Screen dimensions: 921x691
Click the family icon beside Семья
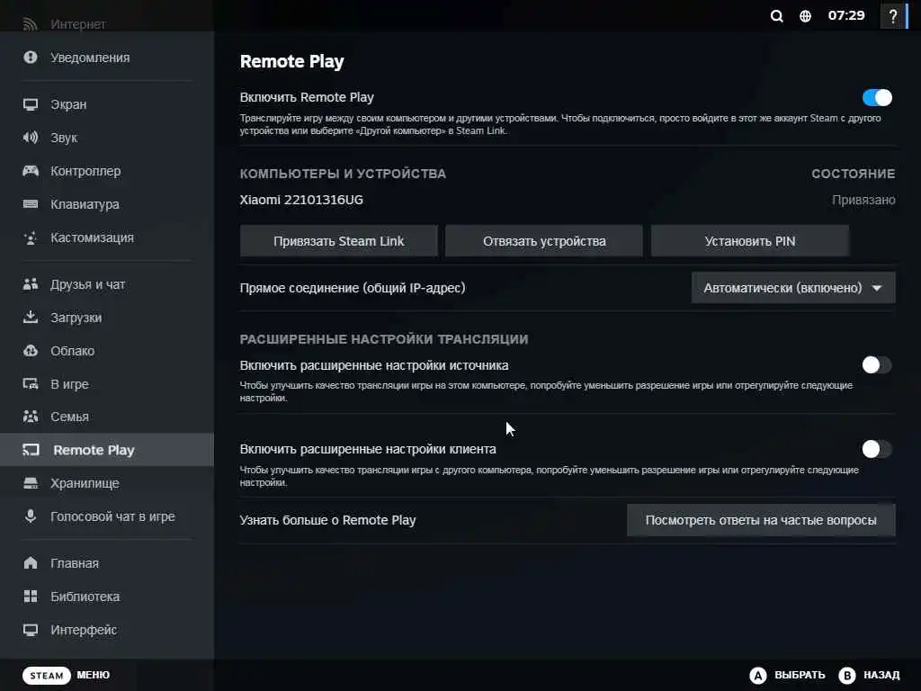click(31, 417)
